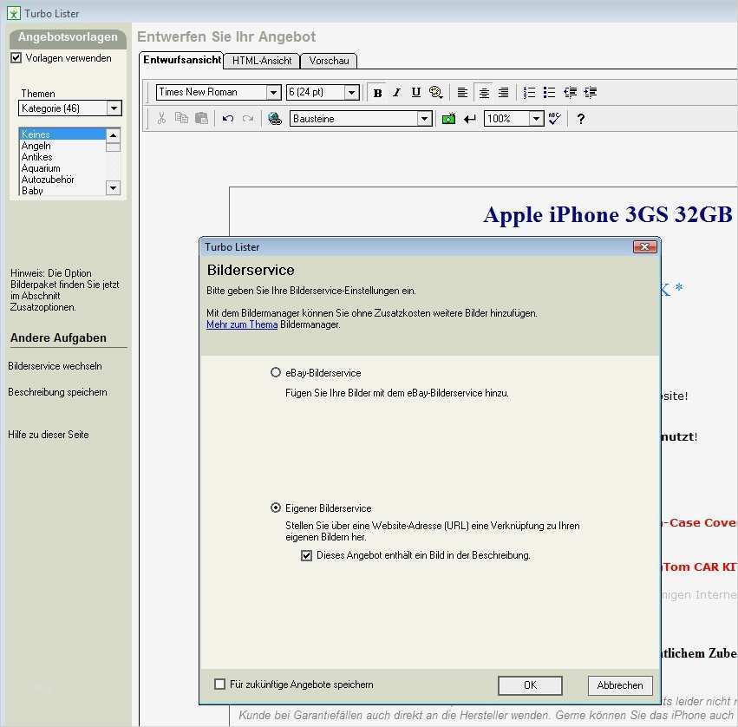Click OK in the Bilderservice dialog
This screenshot has height=727, width=738.
[x=530, y=685]
